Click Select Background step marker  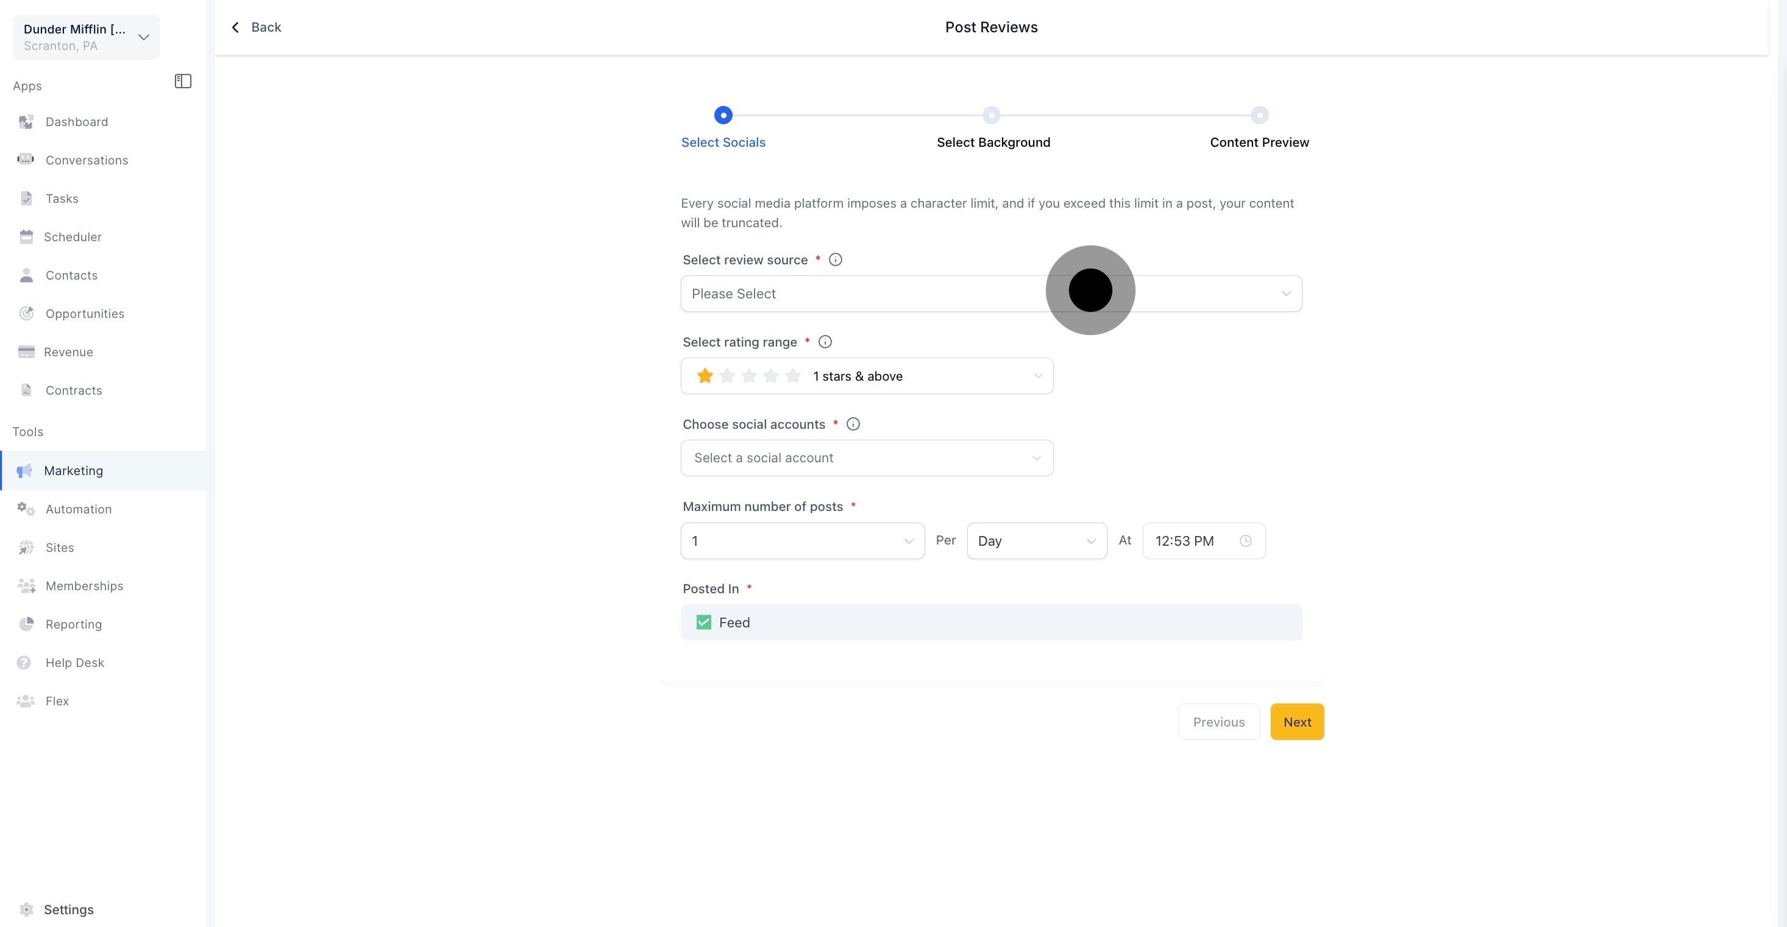991,115
